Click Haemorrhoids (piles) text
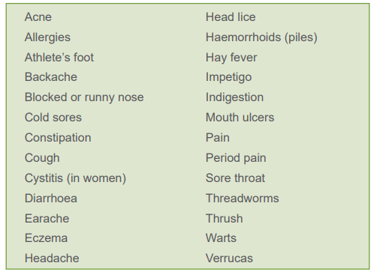 [261, 37]
